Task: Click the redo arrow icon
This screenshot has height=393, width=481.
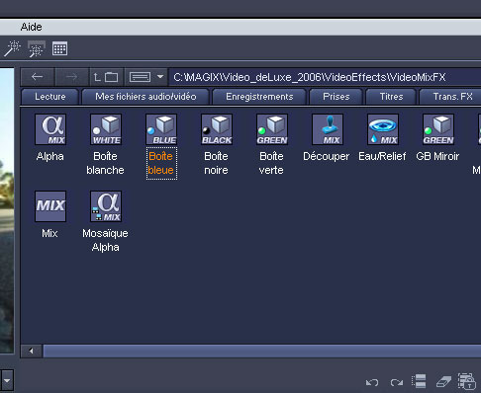Action: [397, 382]
